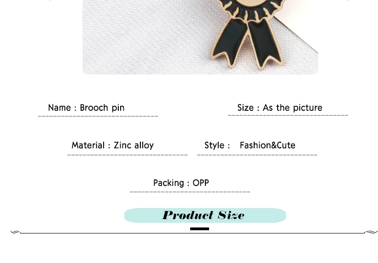Click the "Style :" label
This screenshot has width=378, height=263.
(x=217, y=145)
